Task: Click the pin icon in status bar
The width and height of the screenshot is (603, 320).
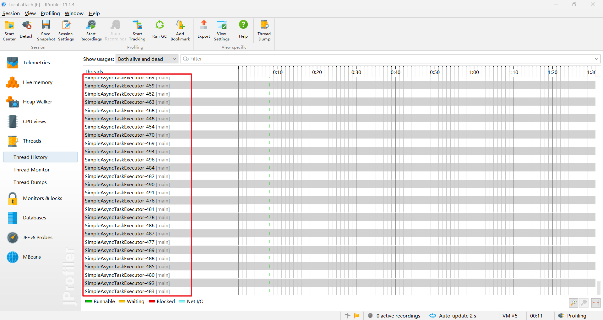Action: tap(348, 316)
